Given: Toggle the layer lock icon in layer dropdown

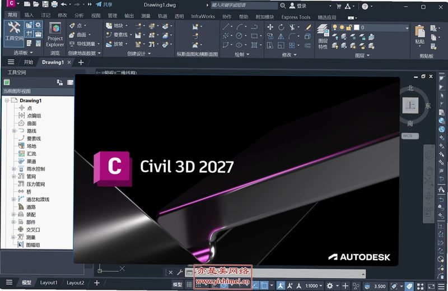Looking at the screenshot, I should pyautogui.click(x=349, y=27).
